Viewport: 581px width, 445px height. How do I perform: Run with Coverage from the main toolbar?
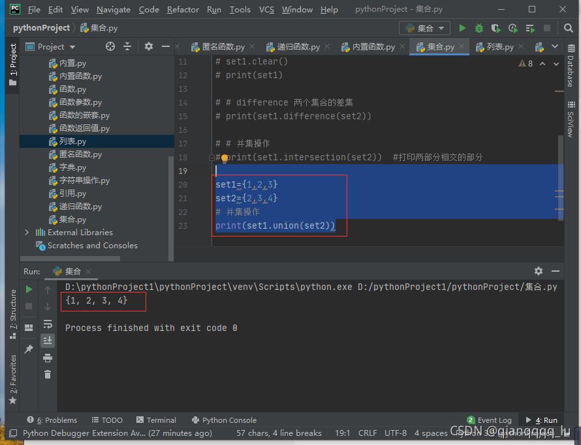tap(496, 28)
